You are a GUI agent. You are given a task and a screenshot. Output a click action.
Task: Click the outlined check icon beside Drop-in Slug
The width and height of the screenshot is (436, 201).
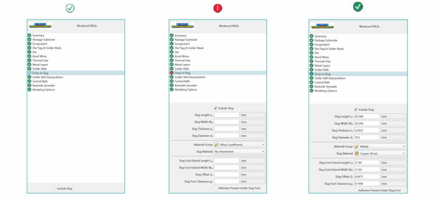coord(29,73)
